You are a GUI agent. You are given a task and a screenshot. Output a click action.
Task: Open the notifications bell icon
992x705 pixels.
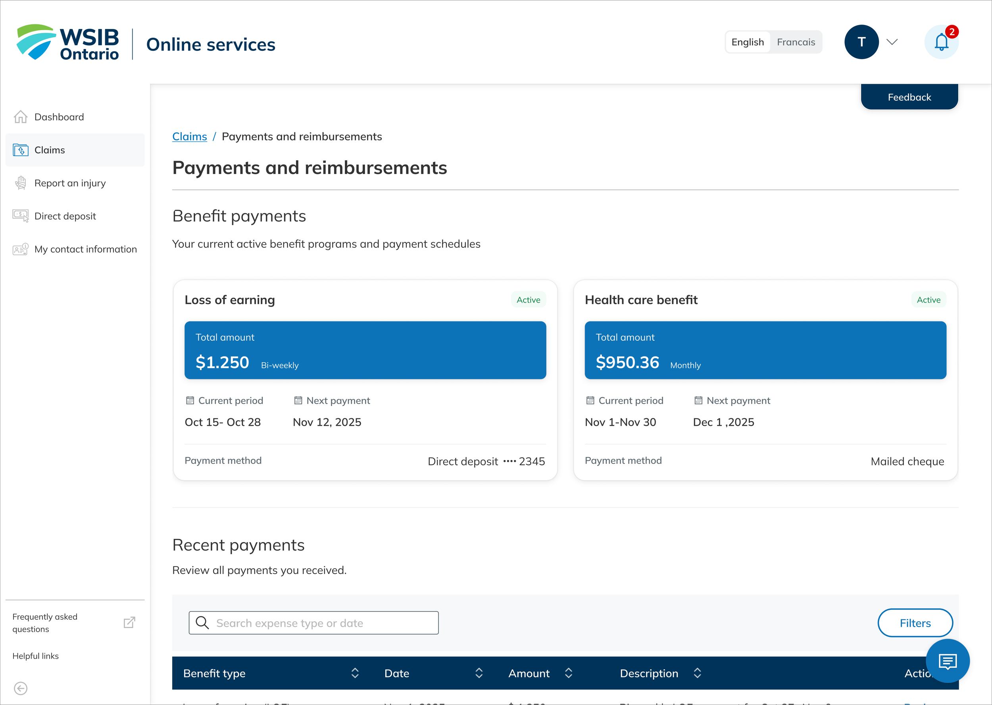point(941,42)
